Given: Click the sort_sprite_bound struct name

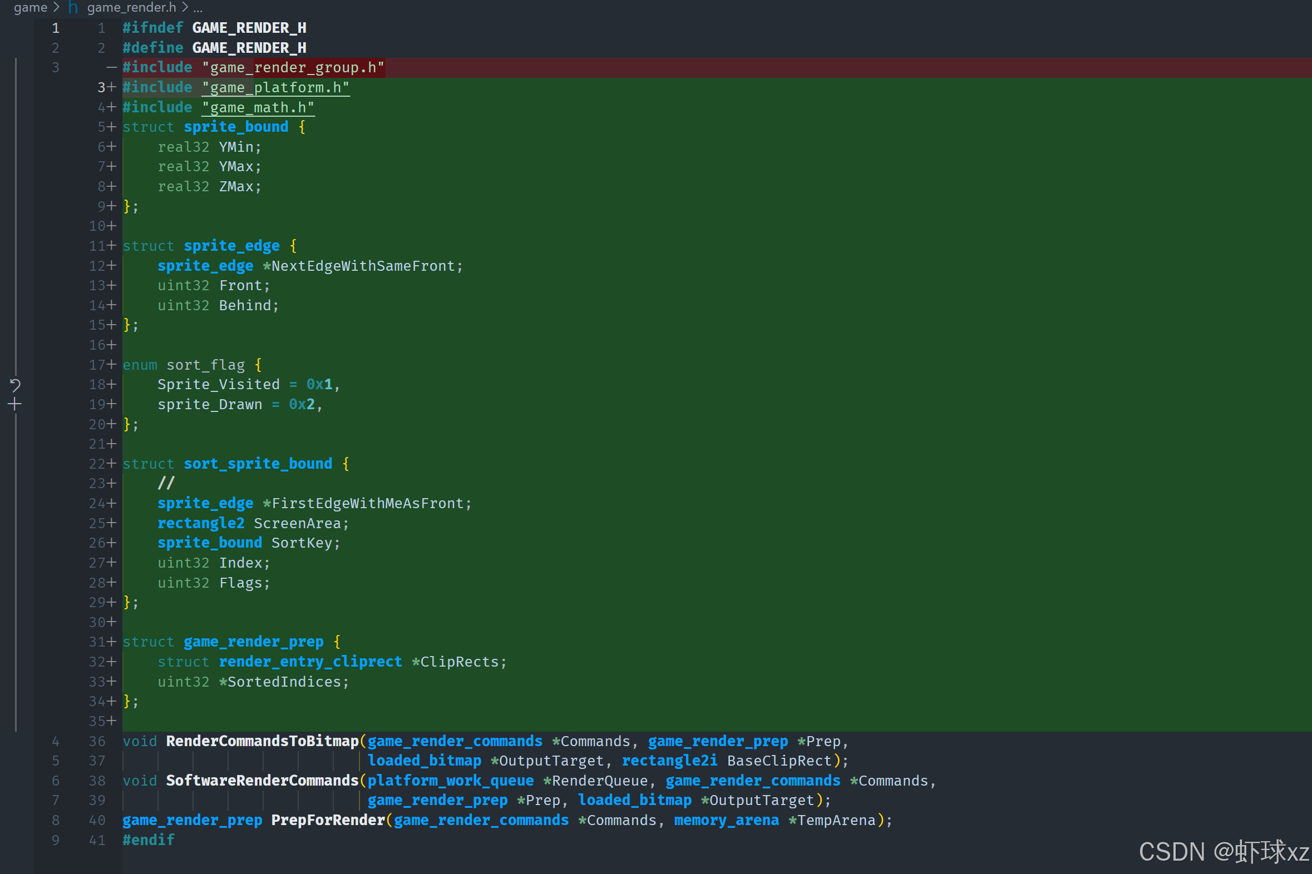Looking at the screenshot, I should 258,464.
